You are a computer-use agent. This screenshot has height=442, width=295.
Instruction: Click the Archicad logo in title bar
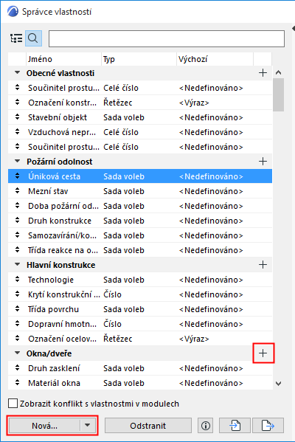[13, 12]
